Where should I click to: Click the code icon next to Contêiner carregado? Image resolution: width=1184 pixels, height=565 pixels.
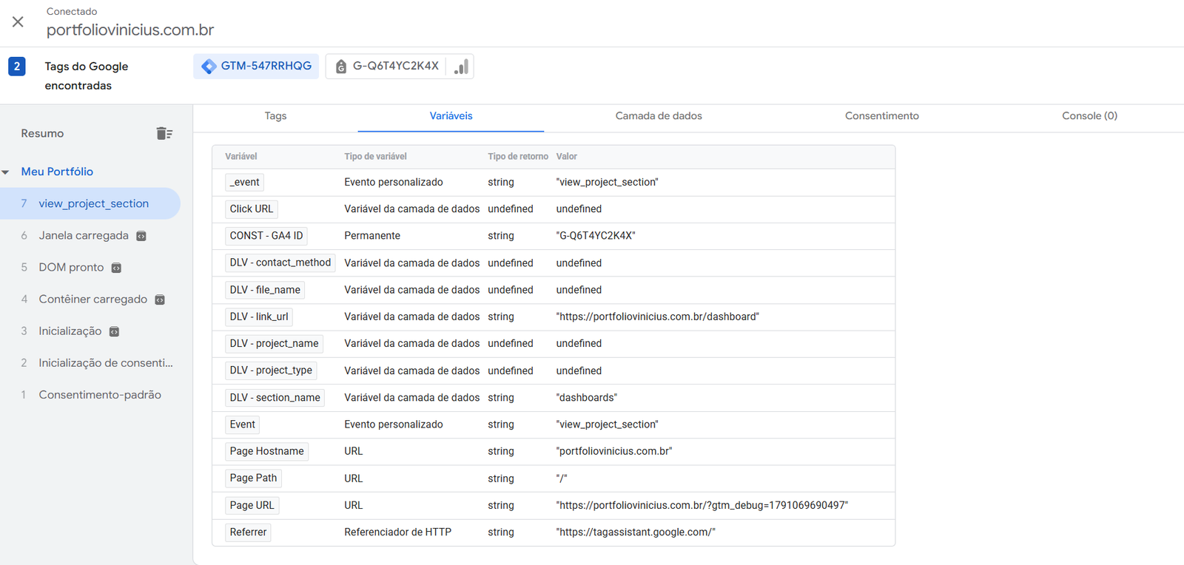tap(160, 300)
